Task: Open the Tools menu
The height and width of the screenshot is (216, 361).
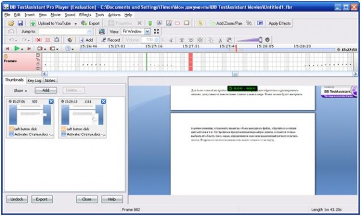Action: point(100,15)
